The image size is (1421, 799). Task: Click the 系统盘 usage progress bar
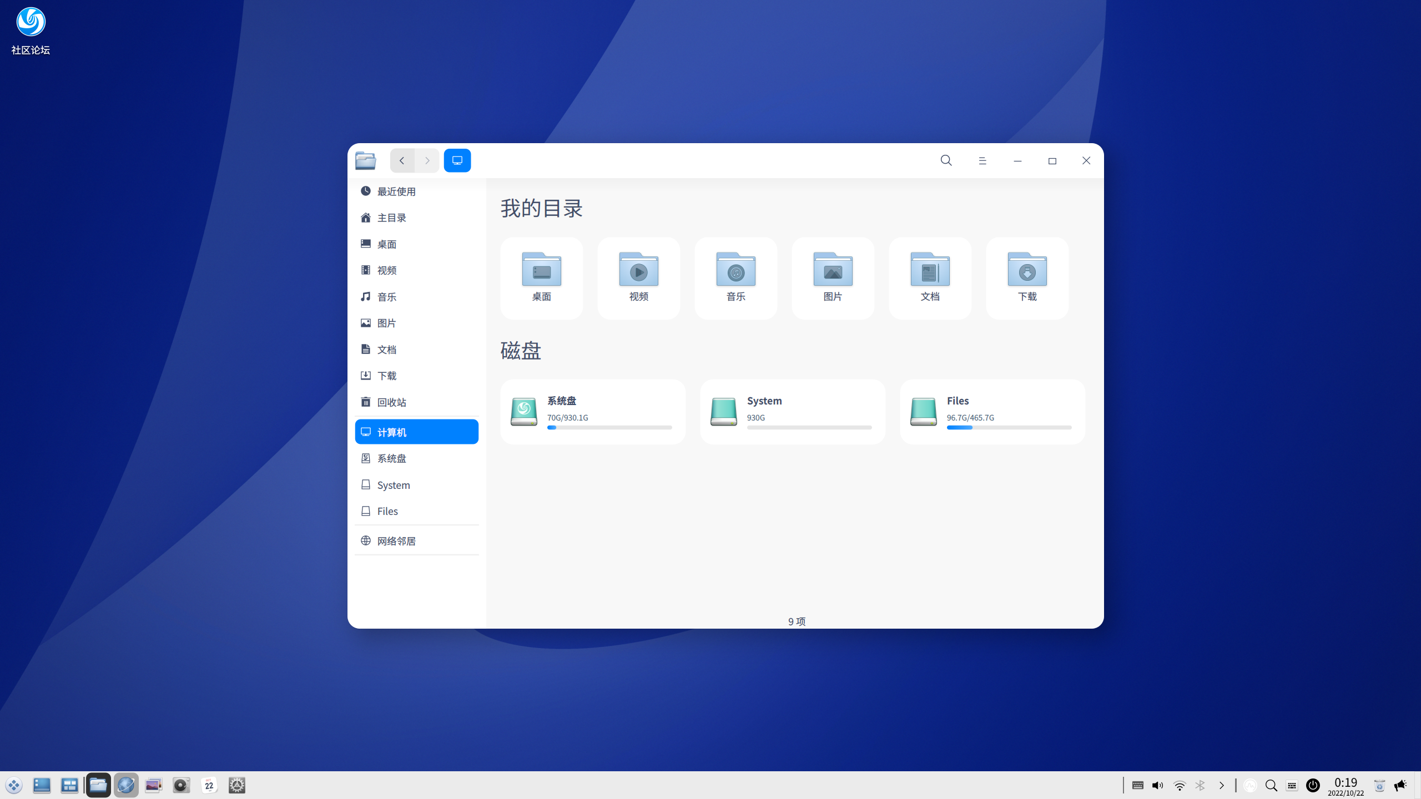609,427
